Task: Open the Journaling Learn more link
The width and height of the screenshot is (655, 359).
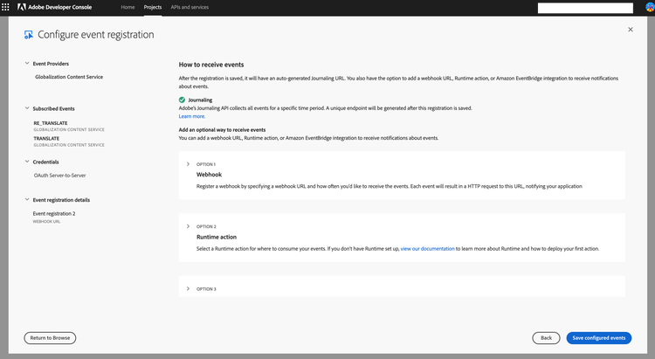Action: pos(191,116)
